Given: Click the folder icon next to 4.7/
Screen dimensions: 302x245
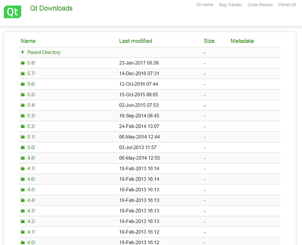Looking at the screenshot, I should 23,168.
